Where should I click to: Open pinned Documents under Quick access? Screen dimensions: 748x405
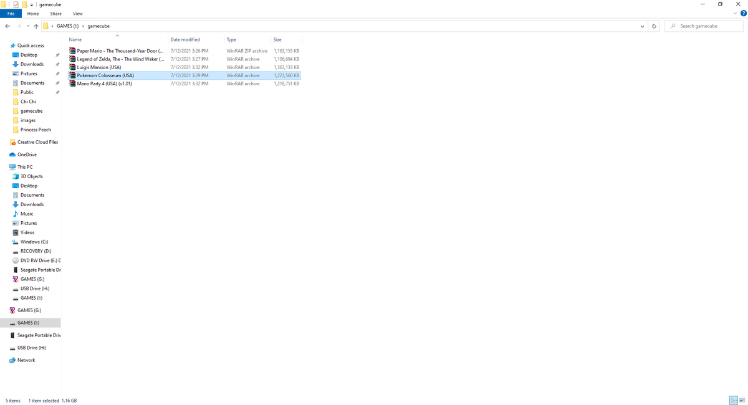click(32, 83)
